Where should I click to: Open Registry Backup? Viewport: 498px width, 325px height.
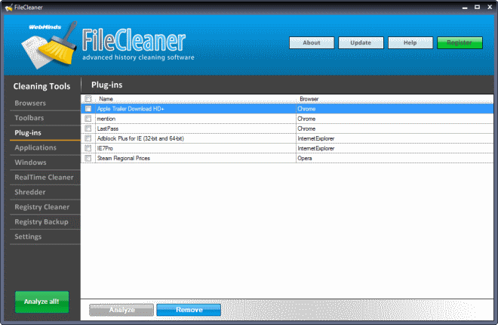(41, 222)
